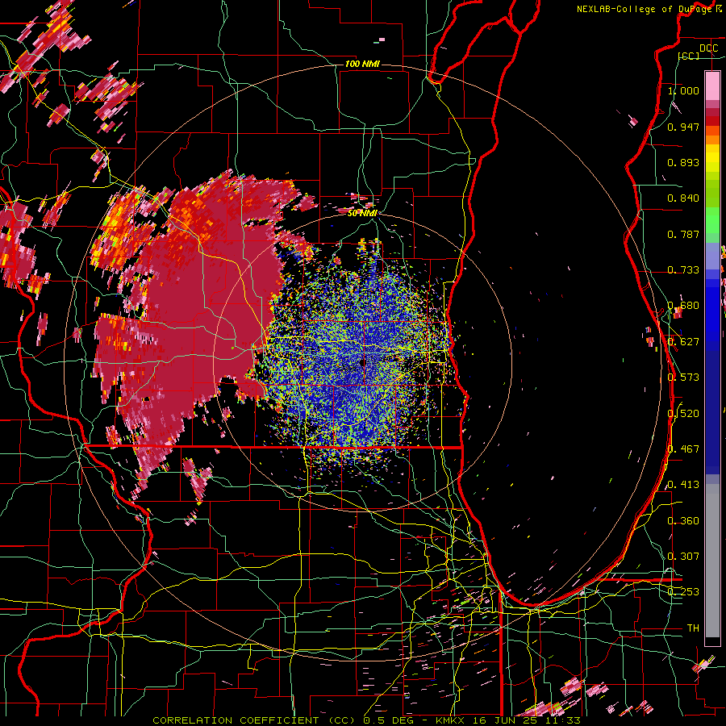Click the '0.307' scale value
Screen dimensions: 726x726
click(683, 557)
